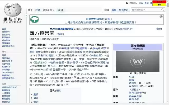The image size is (169, 105).
Task: Click the 汉 漢 conversion tab
Action: click(x=60, y=10)
